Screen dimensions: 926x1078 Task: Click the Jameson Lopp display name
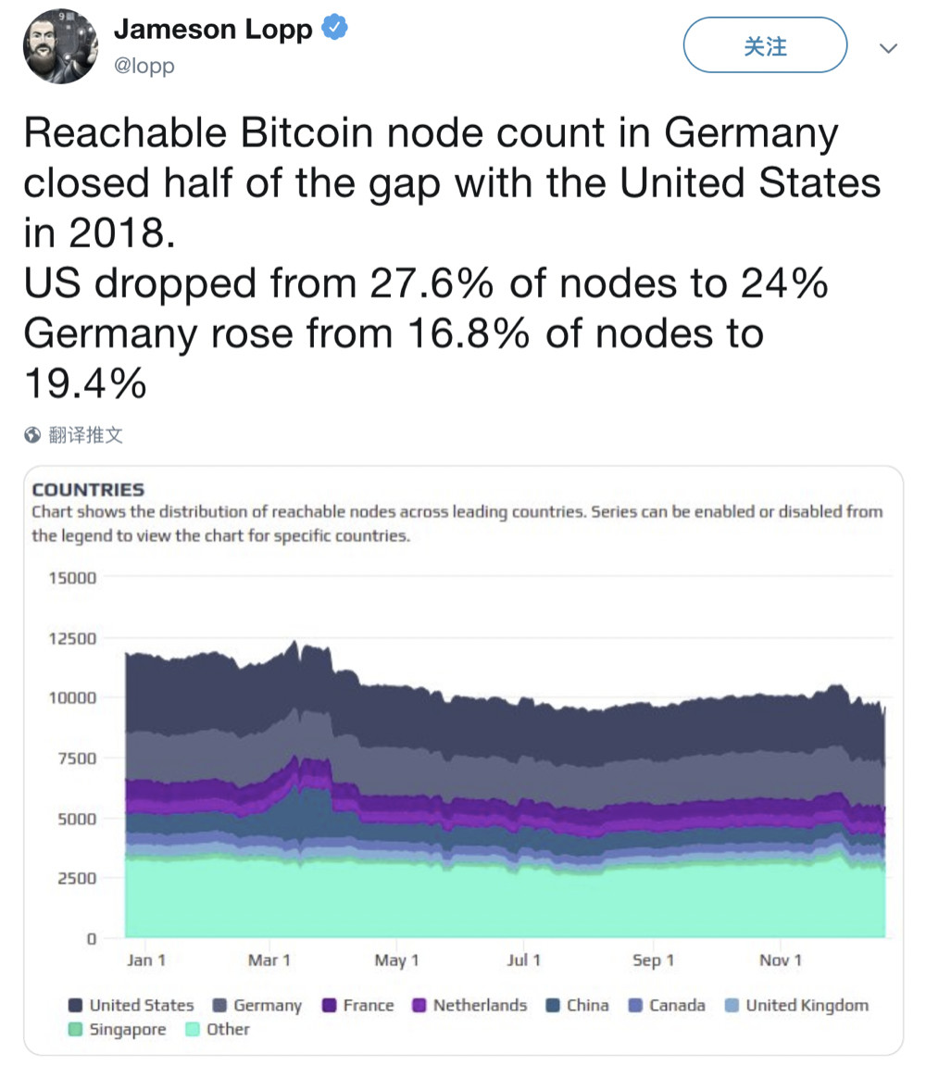(213, 29)
